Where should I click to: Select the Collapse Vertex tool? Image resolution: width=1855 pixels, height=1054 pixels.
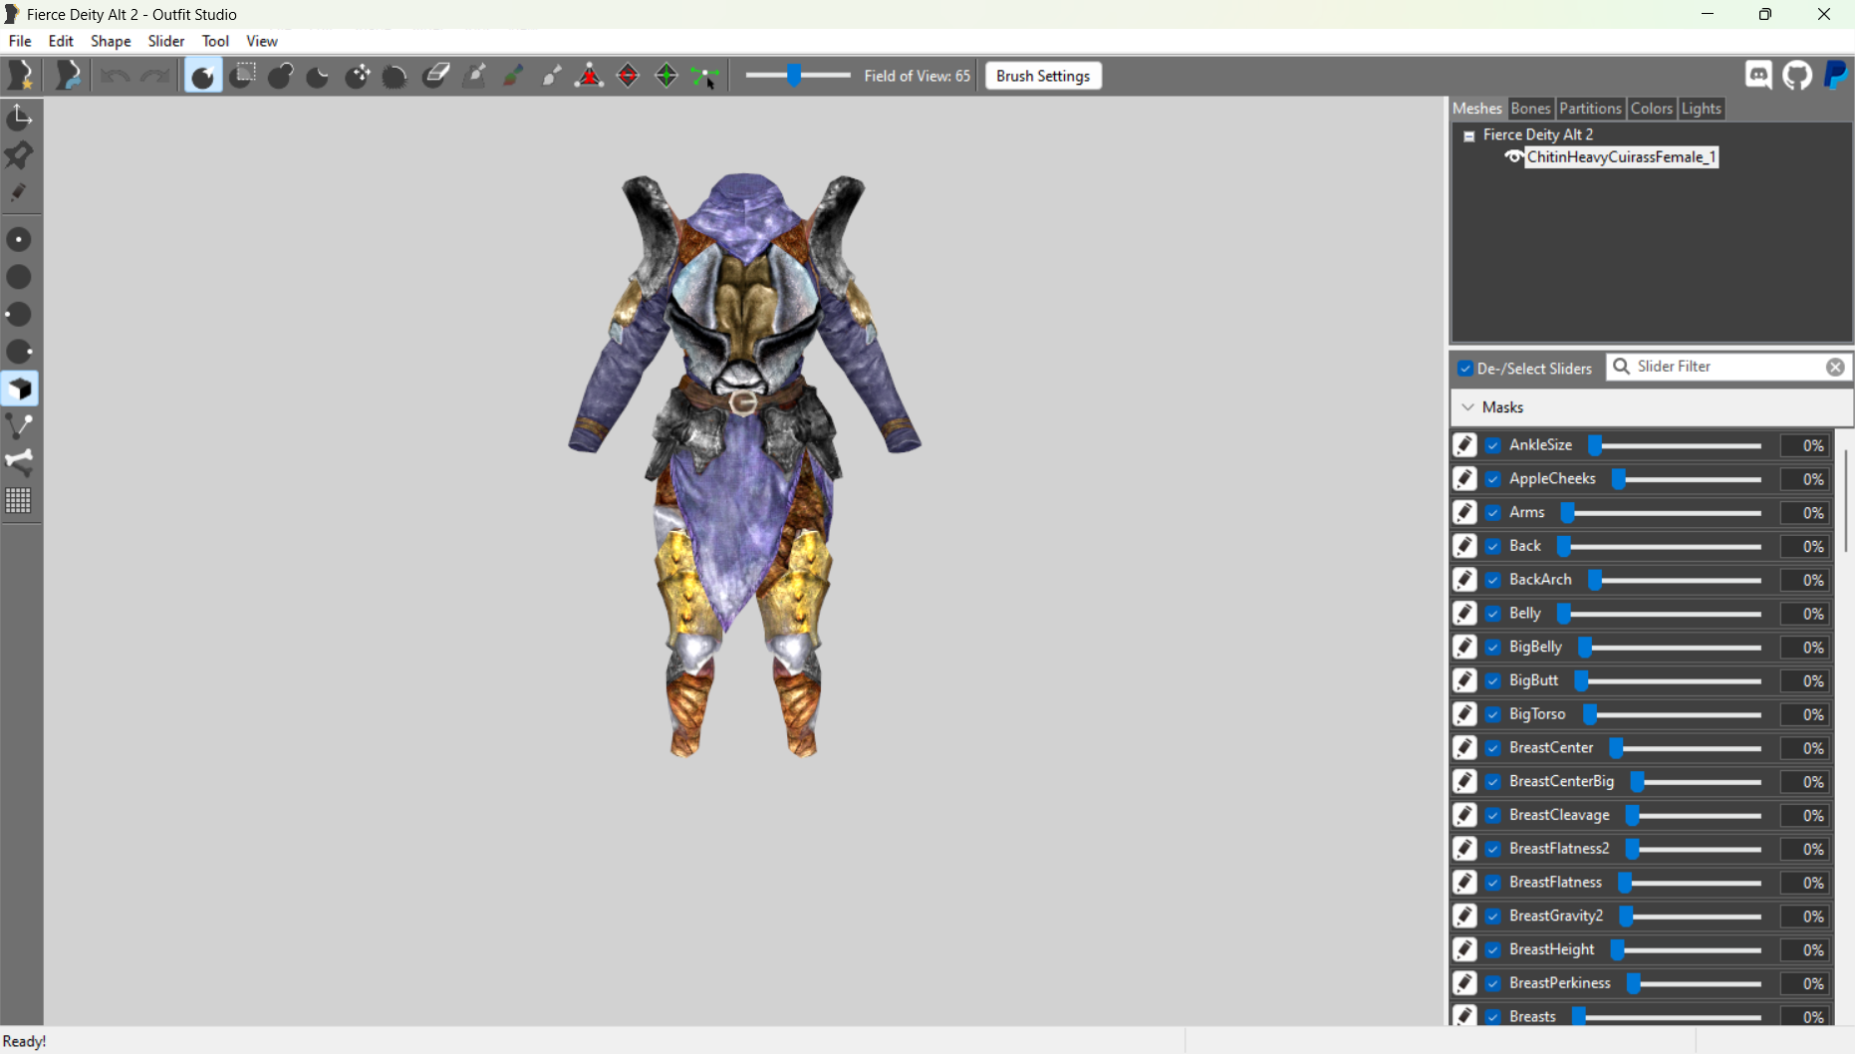590,76
